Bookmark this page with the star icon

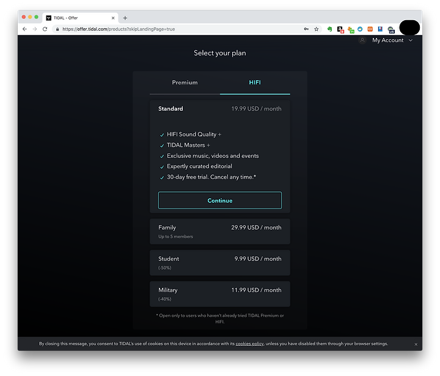pyautogui.click(x=317, y=29)
